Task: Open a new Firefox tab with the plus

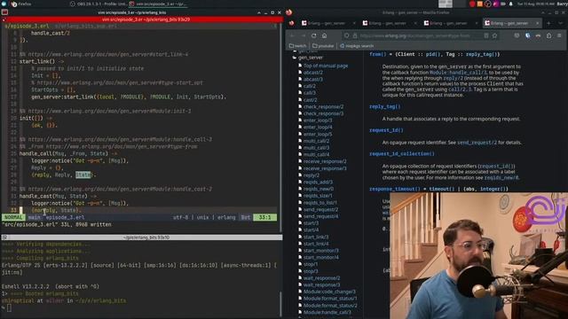Action: pos(548,23)
